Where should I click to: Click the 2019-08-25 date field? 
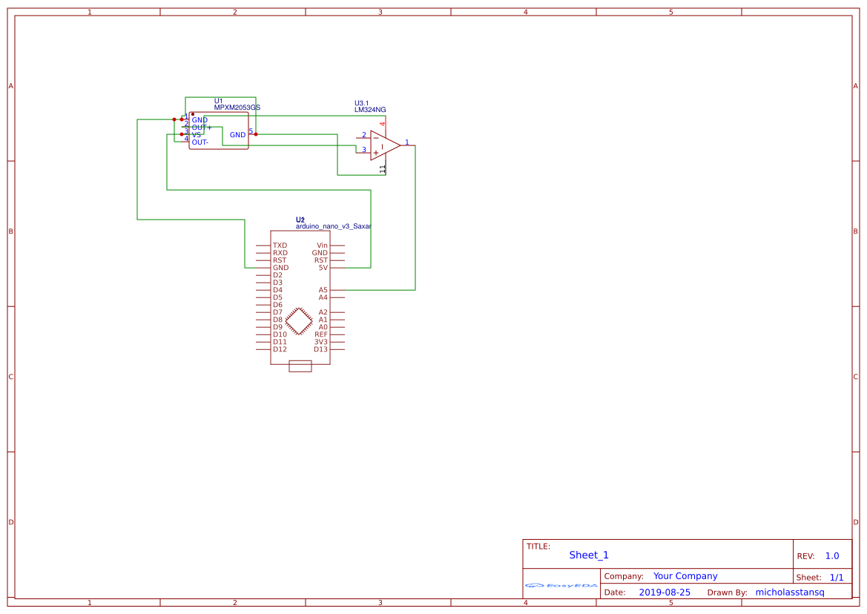coord(665,592)
